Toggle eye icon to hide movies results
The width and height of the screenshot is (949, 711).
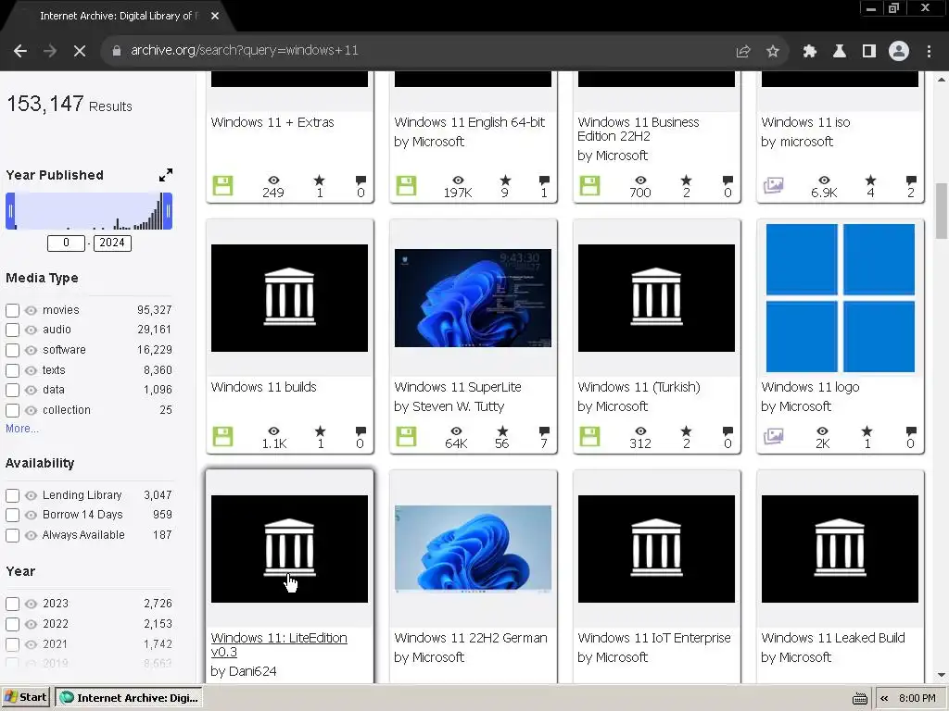click(x=31, y=311)
